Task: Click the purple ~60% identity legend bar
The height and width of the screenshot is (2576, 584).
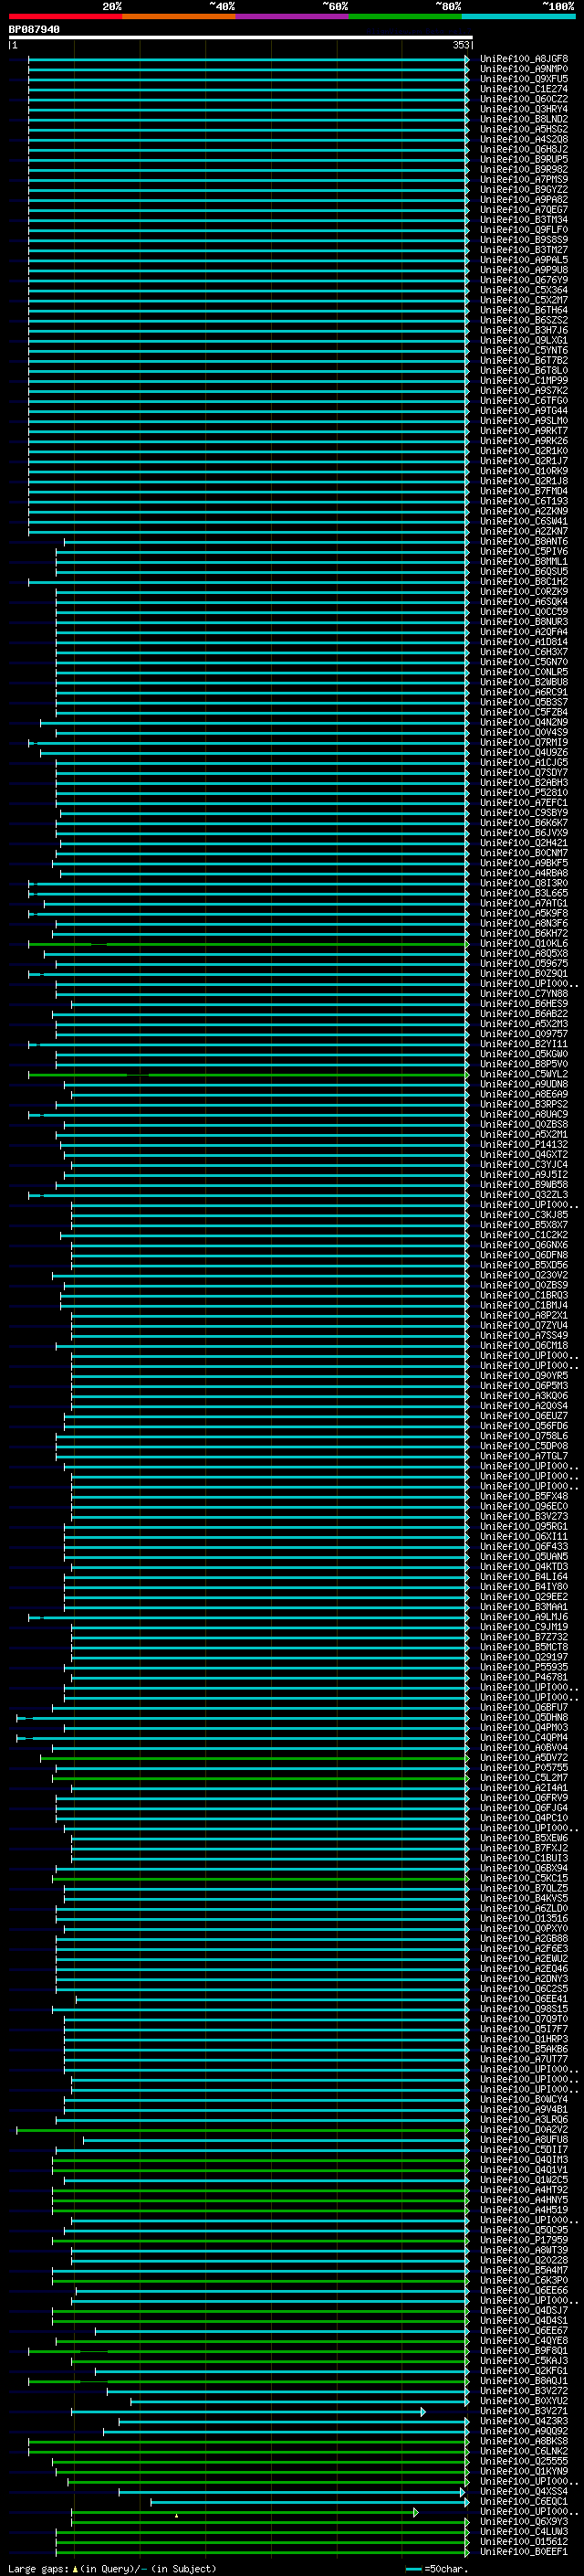Action: (293, 17)
